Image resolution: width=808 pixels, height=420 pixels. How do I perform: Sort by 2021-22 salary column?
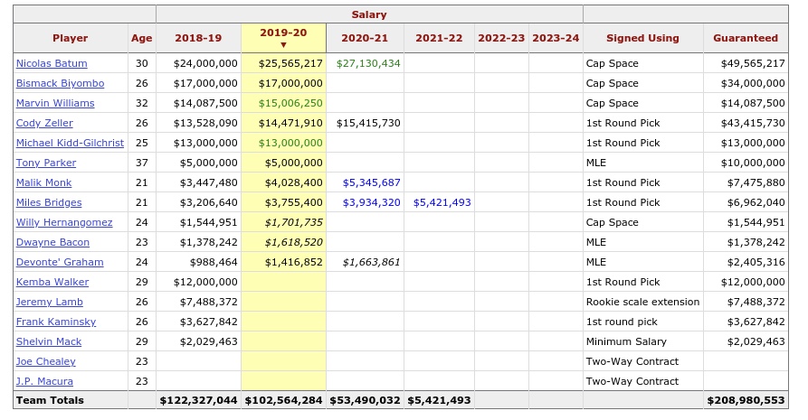[x=439, y=38]
